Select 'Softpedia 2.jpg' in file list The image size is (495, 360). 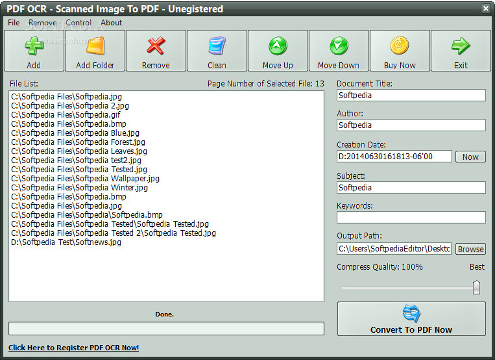click(70, 106)
